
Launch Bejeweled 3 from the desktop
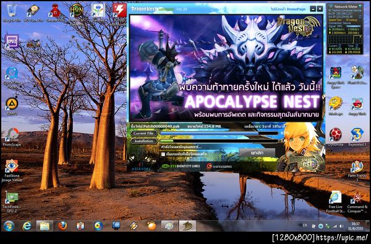[357, 137]
